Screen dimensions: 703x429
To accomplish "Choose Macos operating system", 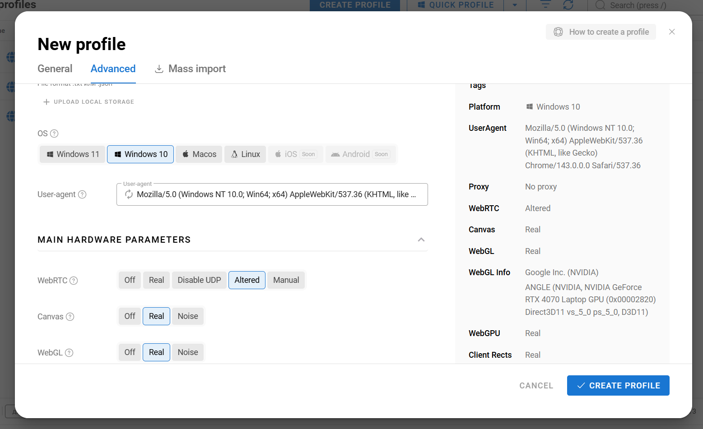I will click(199, 154).
